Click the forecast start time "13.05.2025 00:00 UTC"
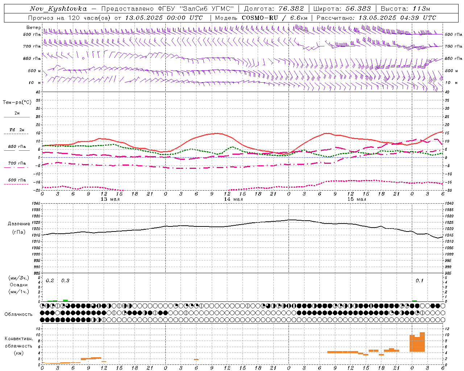 click(x=164, y=18)
